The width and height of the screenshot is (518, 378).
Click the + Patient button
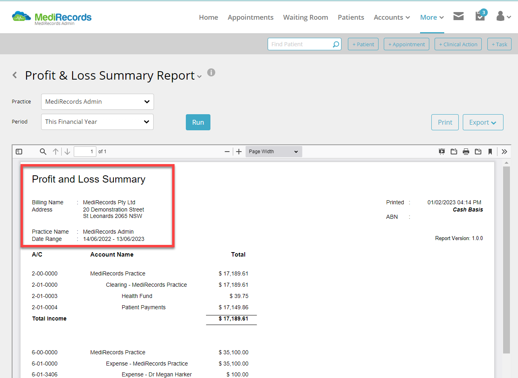click(363, 44)
